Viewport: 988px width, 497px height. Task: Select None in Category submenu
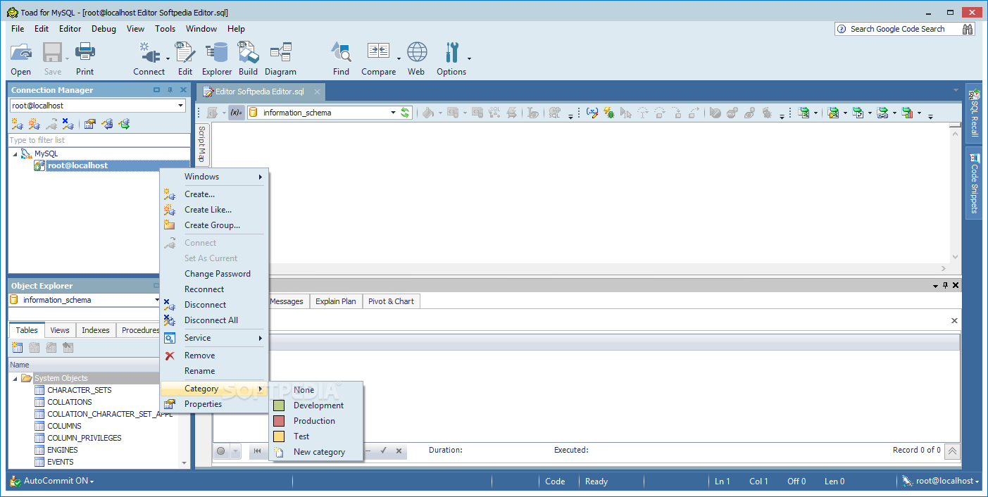coord(316,390)
